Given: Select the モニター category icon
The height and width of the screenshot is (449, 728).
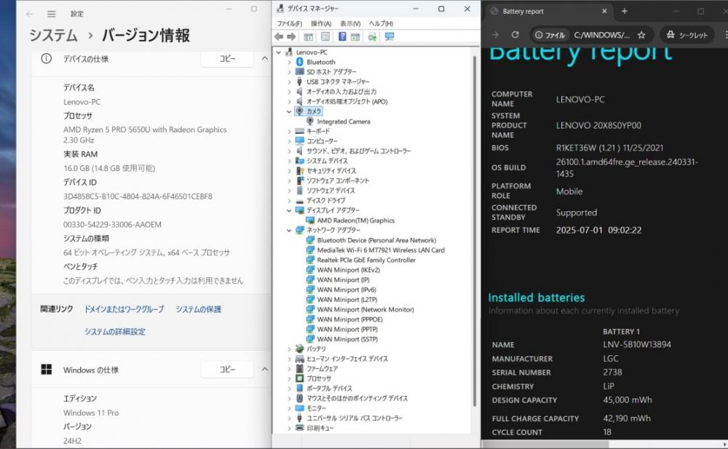Looking at the screenshot, I should coord(299,408).
